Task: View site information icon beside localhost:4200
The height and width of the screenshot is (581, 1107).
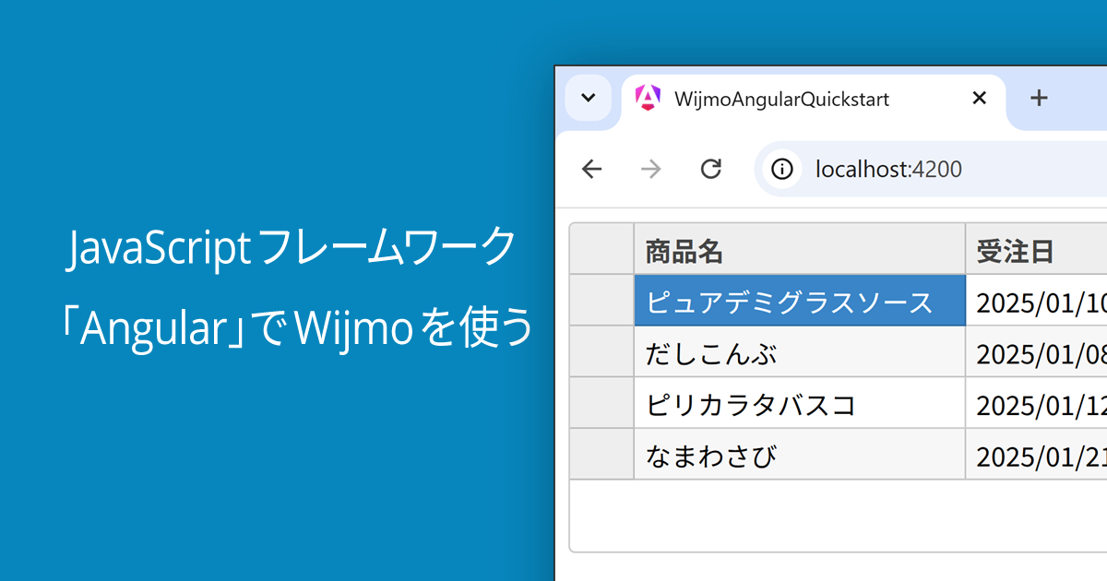Action: coord(782,169)
